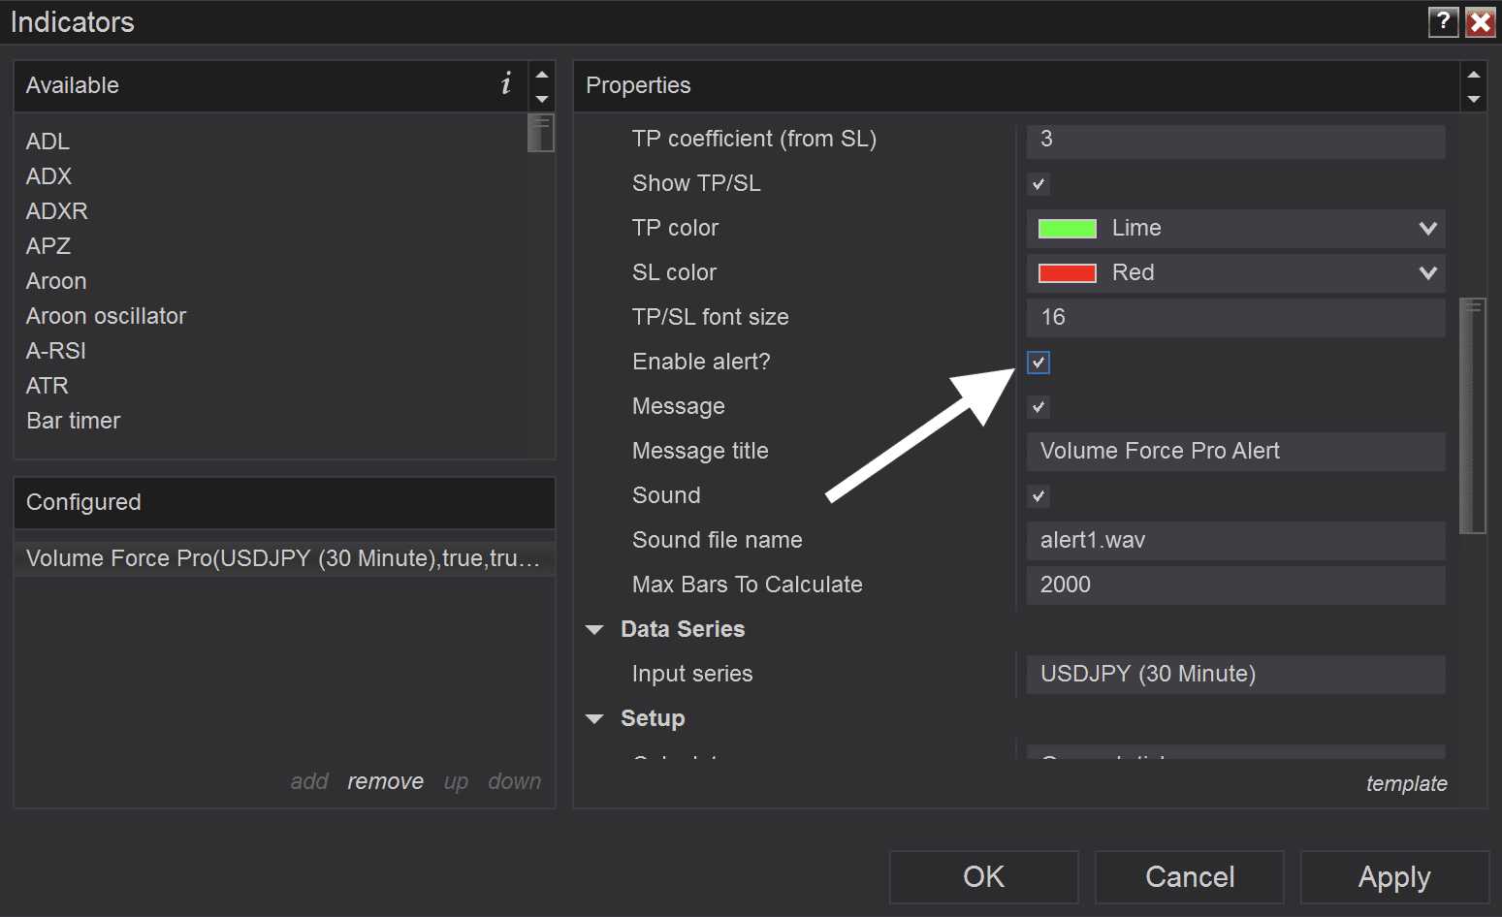Select ADL in the Available list
Screen dimensions: 1502x917
[48, 142]
